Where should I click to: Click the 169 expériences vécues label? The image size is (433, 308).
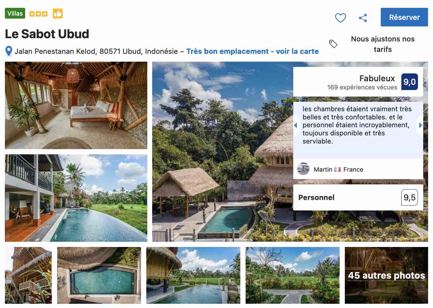pyautogui.click(x=362, y=87)
